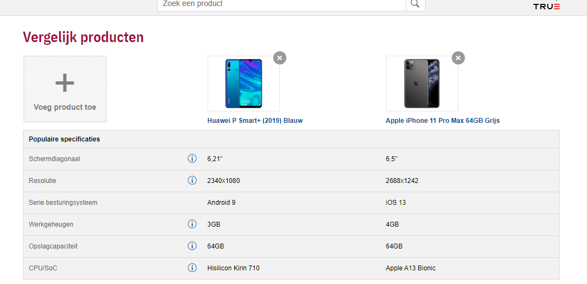Click the Vergelijk producten page heading
The image size is (587, 284).
click(83, 37)
